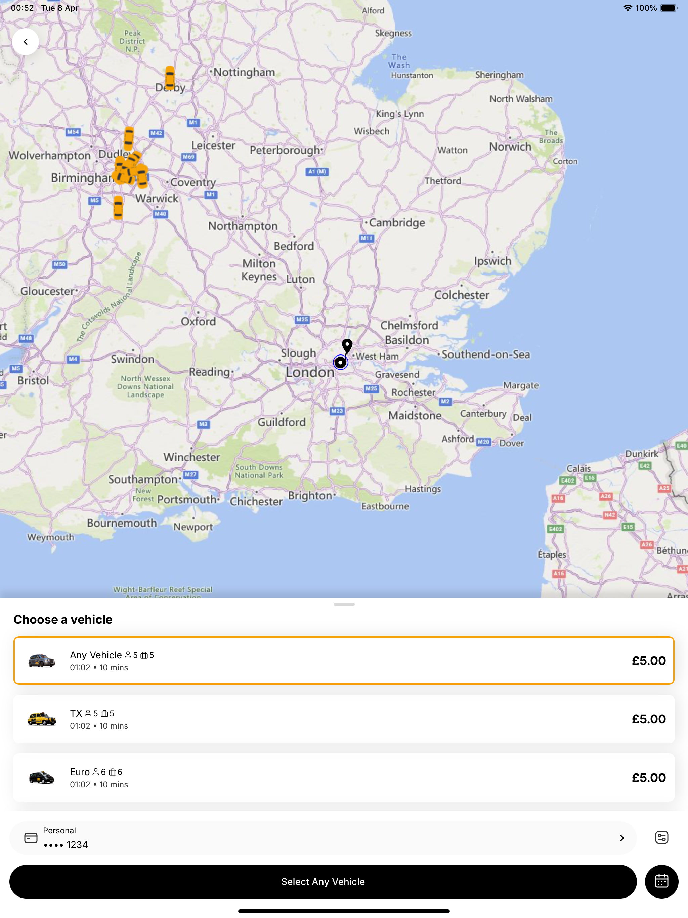Expand the sheet using the drag handle
Viewport: 688px width, 918px height.
344,604
